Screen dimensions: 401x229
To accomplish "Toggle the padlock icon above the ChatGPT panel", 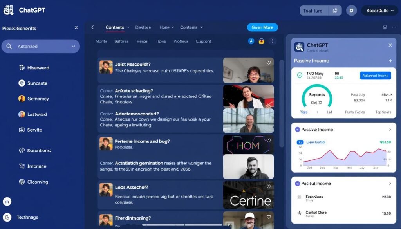I will tap(261, 41).
